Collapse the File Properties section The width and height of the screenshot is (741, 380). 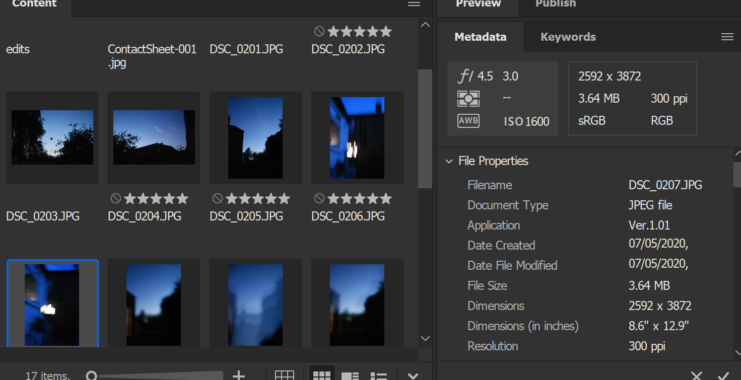(x=449, y=161)
